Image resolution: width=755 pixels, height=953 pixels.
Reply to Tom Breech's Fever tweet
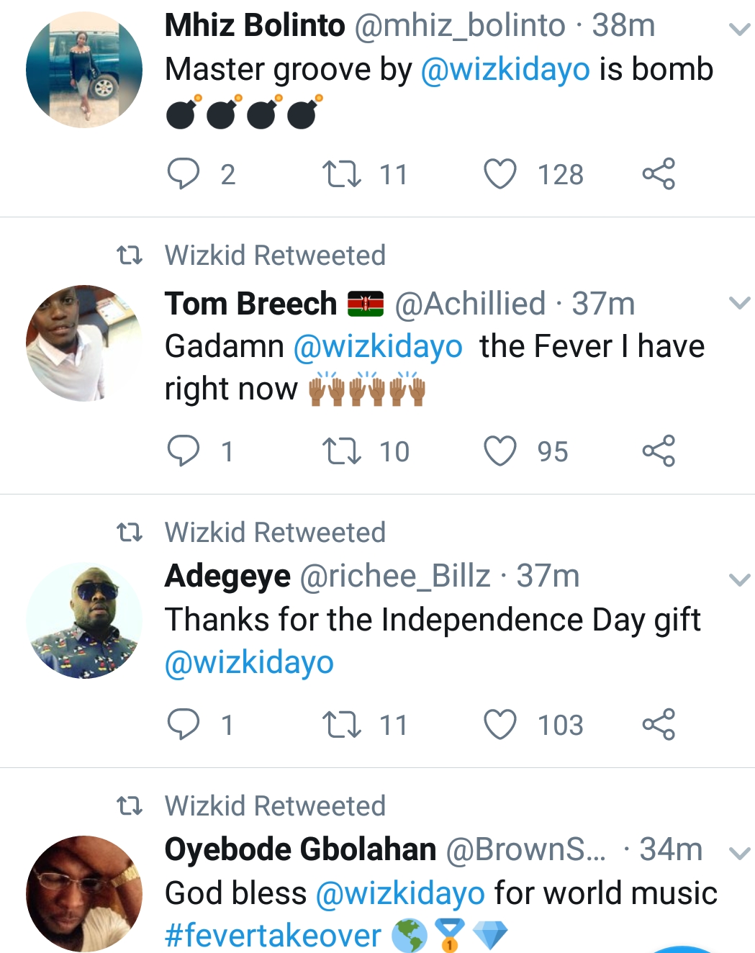pyautogui.click(x=183, y=451)
